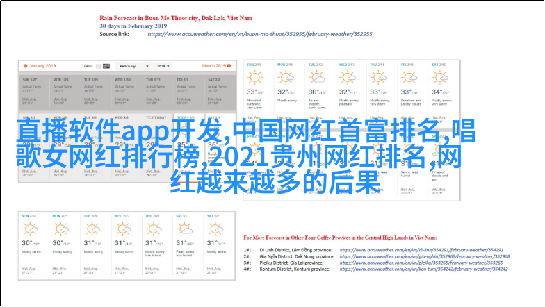The height and width of the screenshot is (307, 545).
Task: Click the weather icon for WED 2/27
Action: tap(123, 229)
